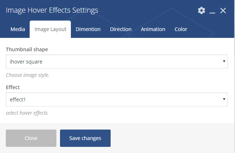Select the Image Layout tab
The width and height of the screenshot is (235, 153).
point(50,29)
